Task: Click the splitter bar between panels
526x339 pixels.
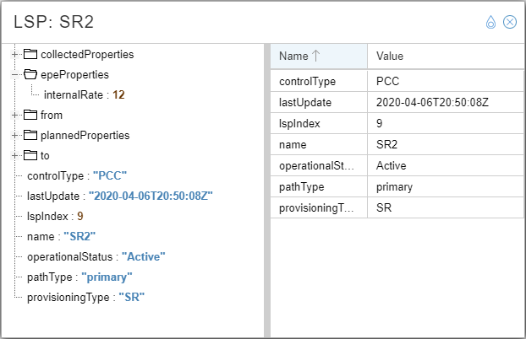Action: (x=267, y=190)
